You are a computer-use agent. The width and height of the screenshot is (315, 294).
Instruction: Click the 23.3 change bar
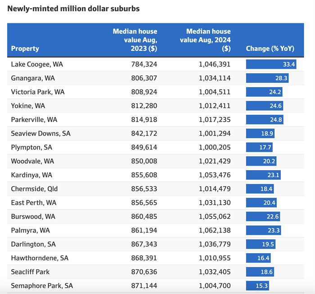coord(264,230)
